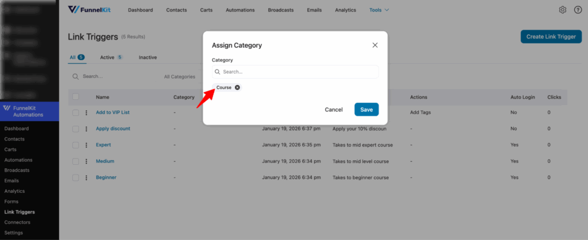Open the kebab menu for Apply discount
The image size is (588, 240).
coord(86,129)
